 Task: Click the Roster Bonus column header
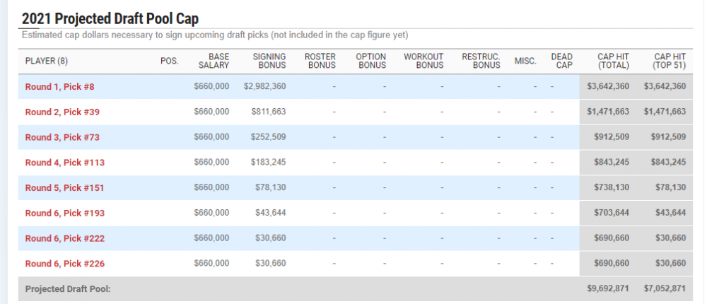click(320, 61)
